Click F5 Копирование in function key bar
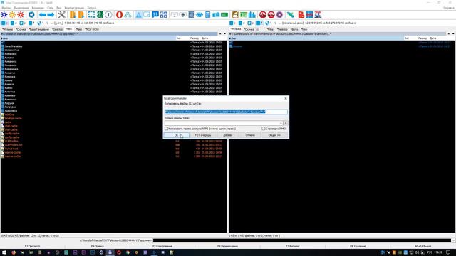This screenshot has width=456, height=256. coord(162,246)
